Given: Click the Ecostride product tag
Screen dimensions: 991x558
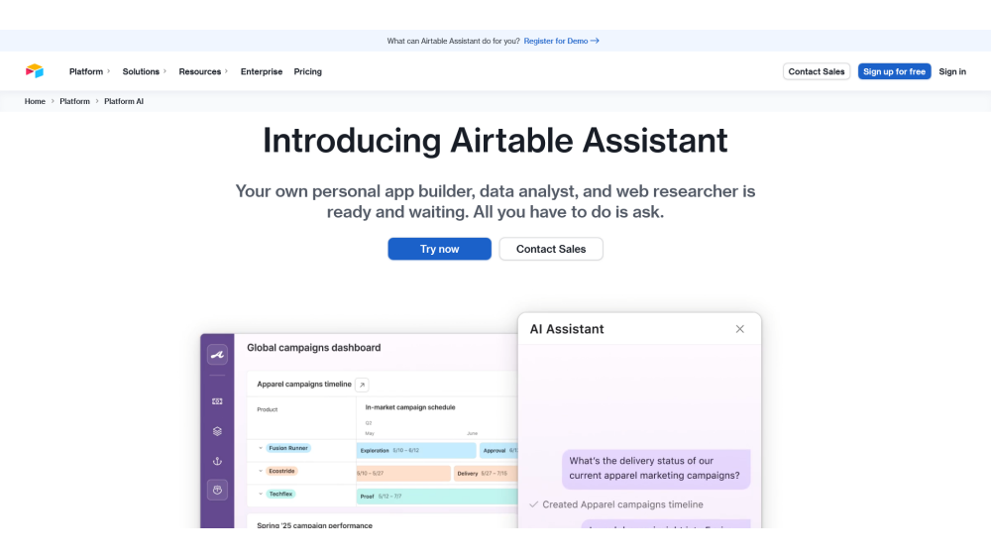Looking at the screenshot, I should 281,471.
